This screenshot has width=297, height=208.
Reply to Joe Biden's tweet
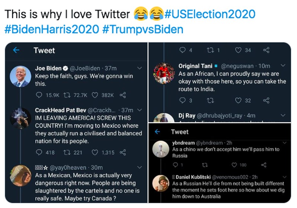[x=39, y=95]
